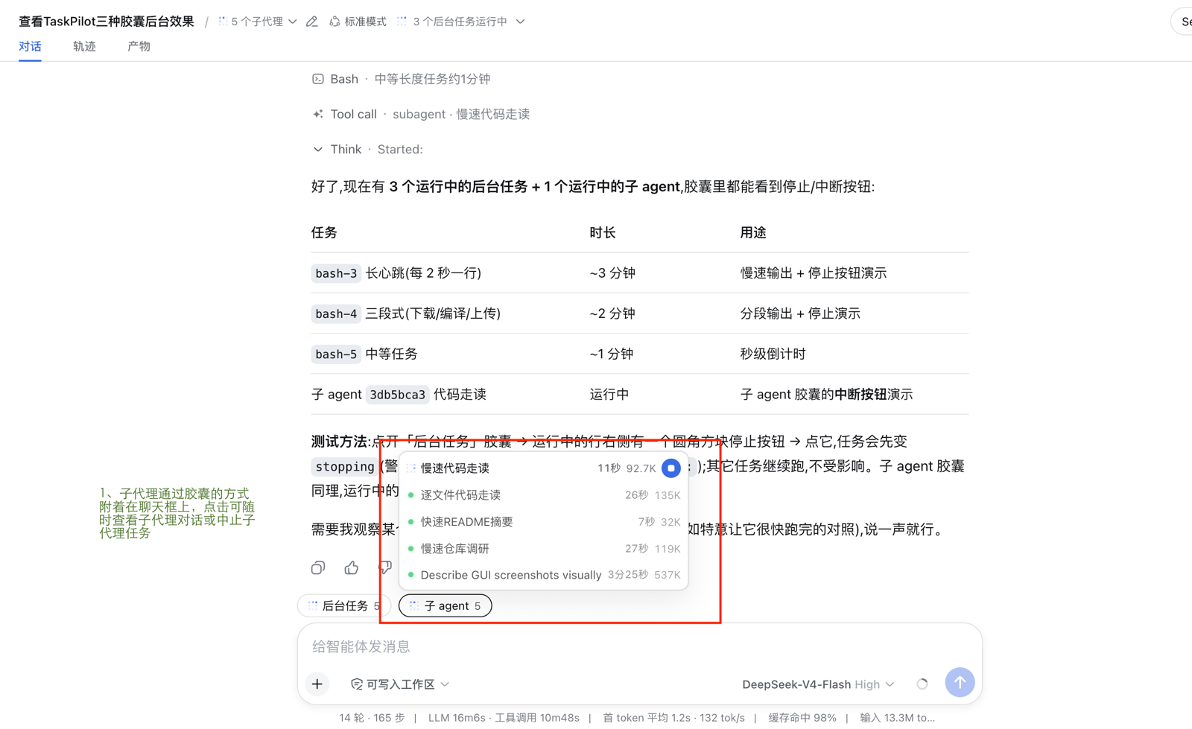Click the Bash terminal icon
The width and height of the screenshot is (1192, 729).
click(x=318, y=79)
